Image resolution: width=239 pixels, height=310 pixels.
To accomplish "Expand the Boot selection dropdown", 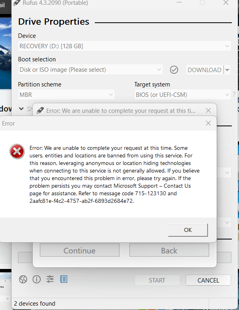I will click(x=90, y=70).
